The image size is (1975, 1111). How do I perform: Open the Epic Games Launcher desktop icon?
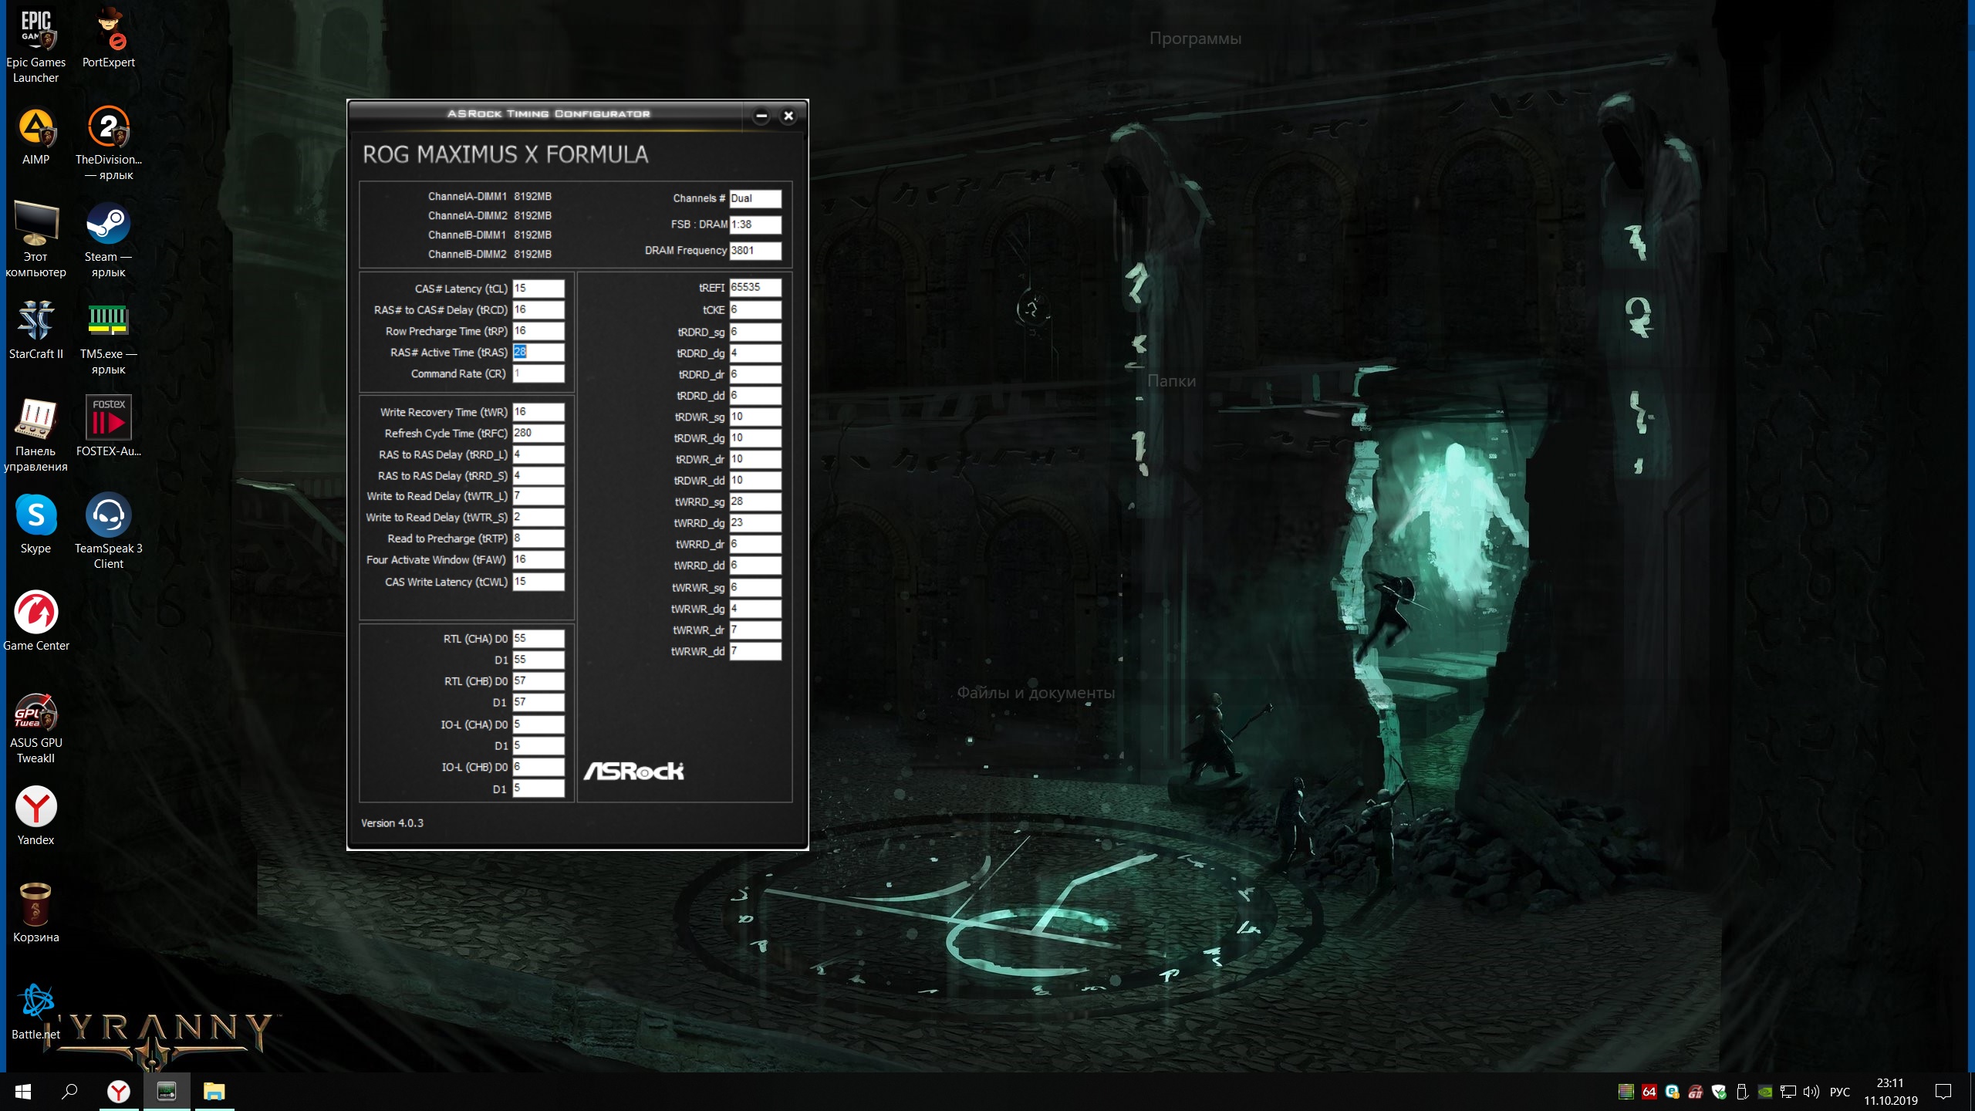(x=35, y=29)
